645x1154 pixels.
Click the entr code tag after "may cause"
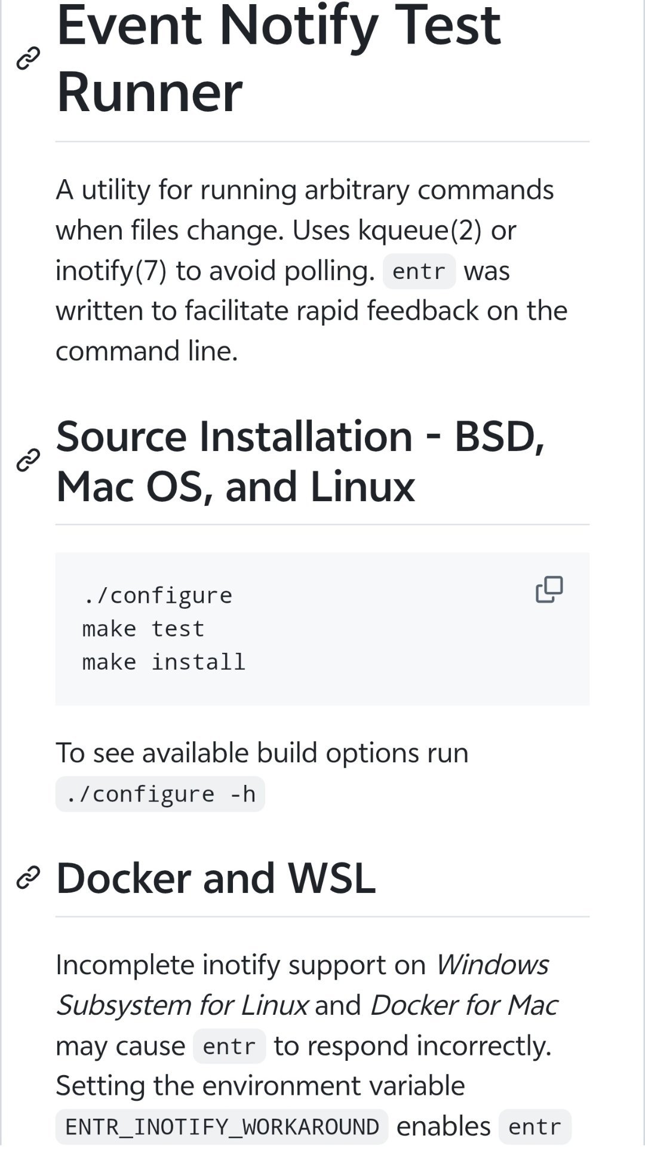tap(229, 1046)
